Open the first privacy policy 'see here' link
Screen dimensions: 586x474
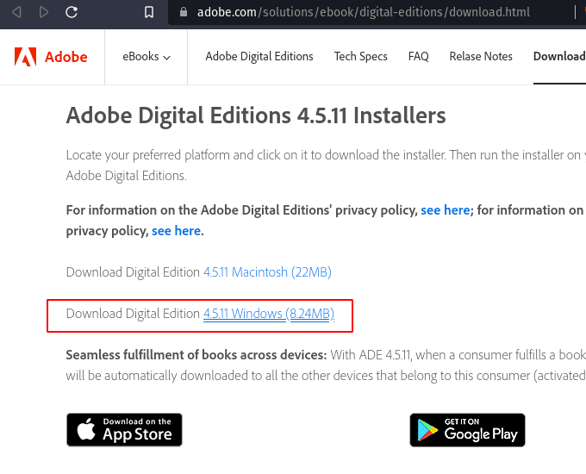[x=446, y=210]
